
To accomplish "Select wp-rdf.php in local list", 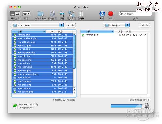I will pos(42,56).
